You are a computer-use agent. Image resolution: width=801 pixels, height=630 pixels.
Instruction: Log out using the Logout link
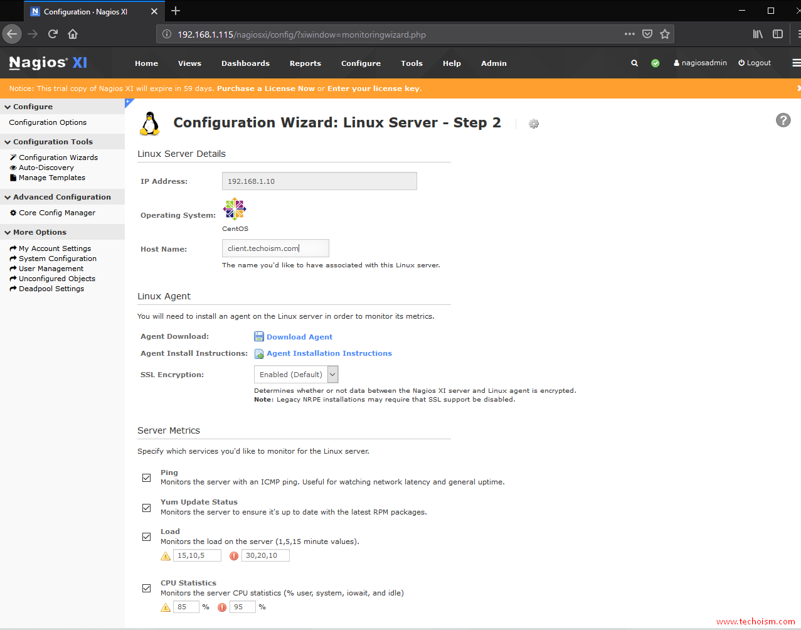[x=755, y=63]
